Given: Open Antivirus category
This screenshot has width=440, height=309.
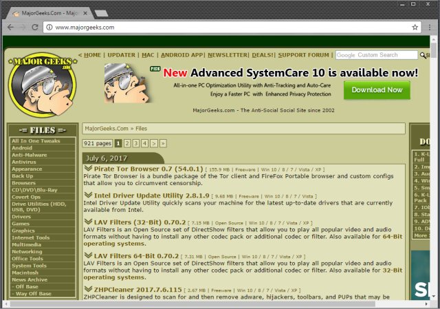Looking at the screenshot, I should [43, 162].
